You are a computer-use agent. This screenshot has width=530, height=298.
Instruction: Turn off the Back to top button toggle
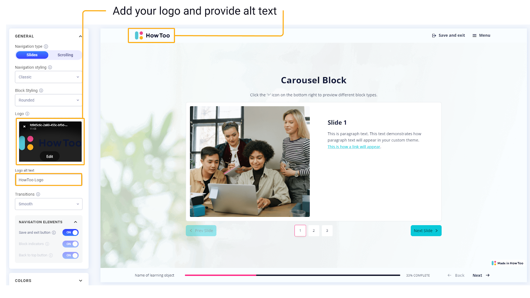pyautogui.click(x=71, y=255)
